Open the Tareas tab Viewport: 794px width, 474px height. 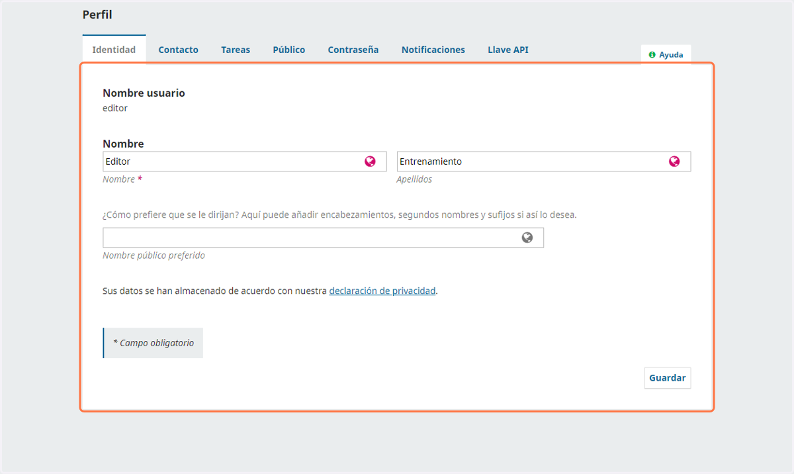coord(236,50)
